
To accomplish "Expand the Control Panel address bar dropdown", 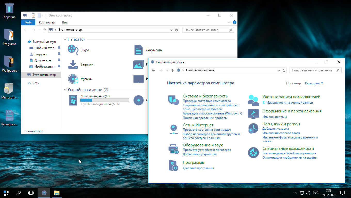I will click(278, 70).
